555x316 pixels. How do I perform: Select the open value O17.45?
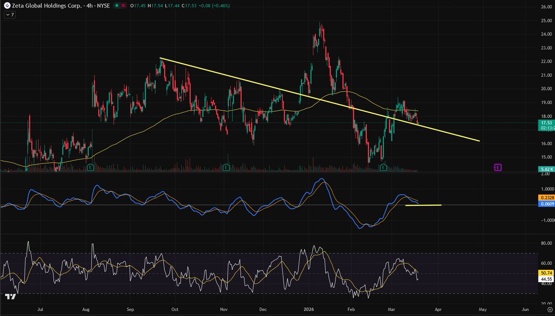pos(139,6)
